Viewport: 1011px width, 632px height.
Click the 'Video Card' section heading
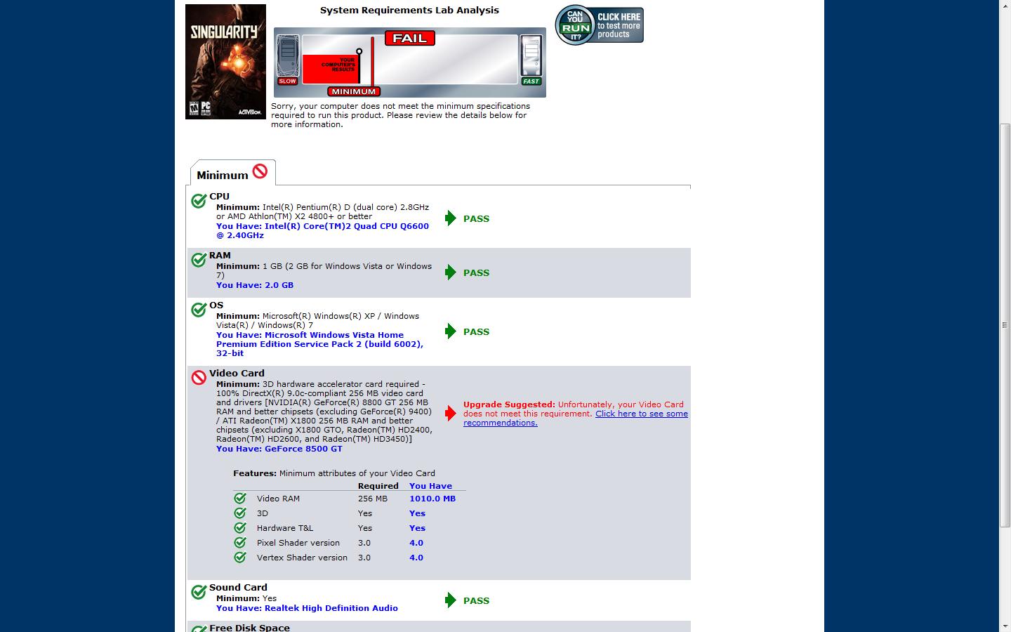click(x=237, y=373)
